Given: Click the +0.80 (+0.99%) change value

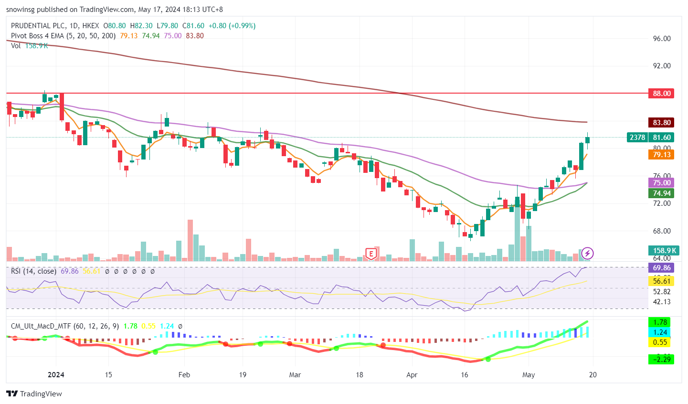Looking at the screenshot, I should [232, 26].
